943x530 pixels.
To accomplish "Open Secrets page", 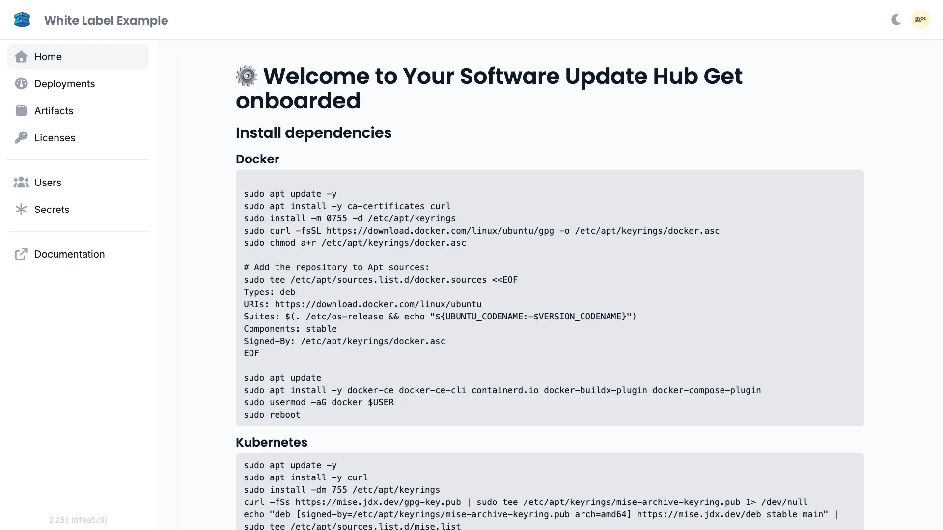I will click(x=78, y=209).
